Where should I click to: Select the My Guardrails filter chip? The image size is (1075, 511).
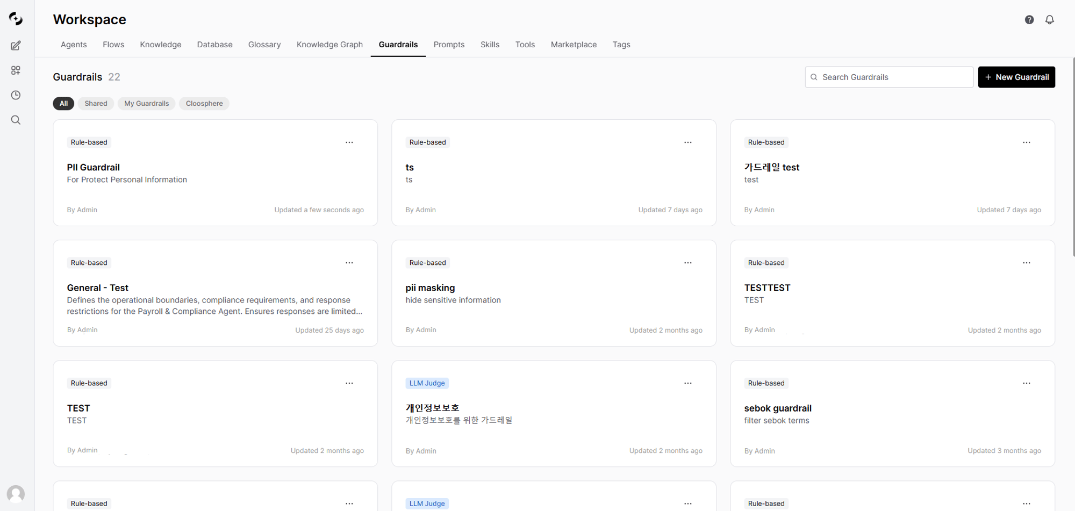[x=146, y=104]
